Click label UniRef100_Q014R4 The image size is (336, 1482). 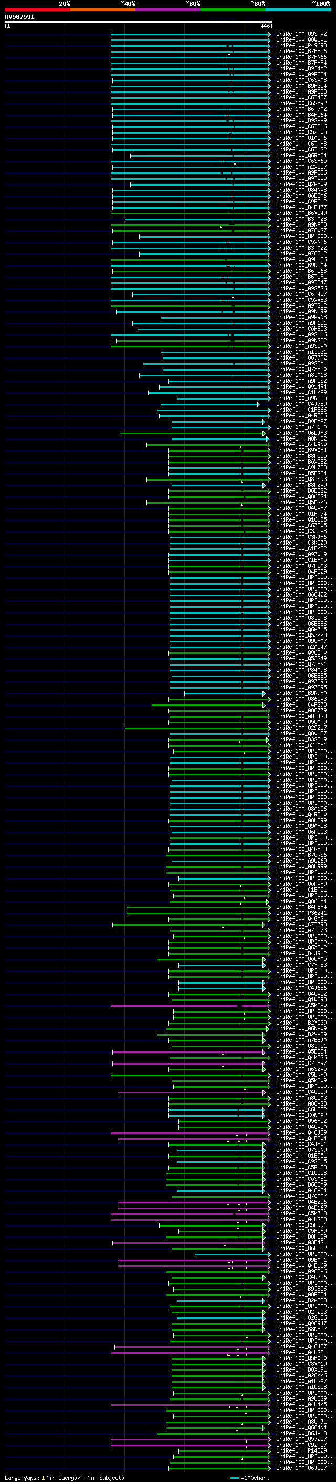click(x=301, y=386)
